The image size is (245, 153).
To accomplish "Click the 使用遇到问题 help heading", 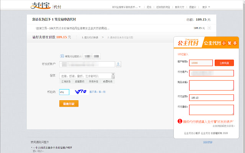I will pyautogui.click(x=40, y=142).
